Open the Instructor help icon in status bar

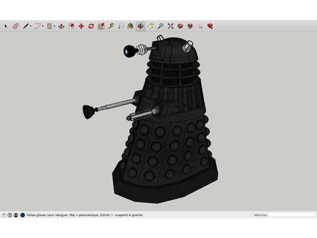[x=23, y=215]
